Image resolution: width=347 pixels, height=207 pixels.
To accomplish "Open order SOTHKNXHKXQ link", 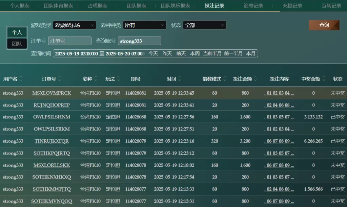I will (x=52, y=177).
